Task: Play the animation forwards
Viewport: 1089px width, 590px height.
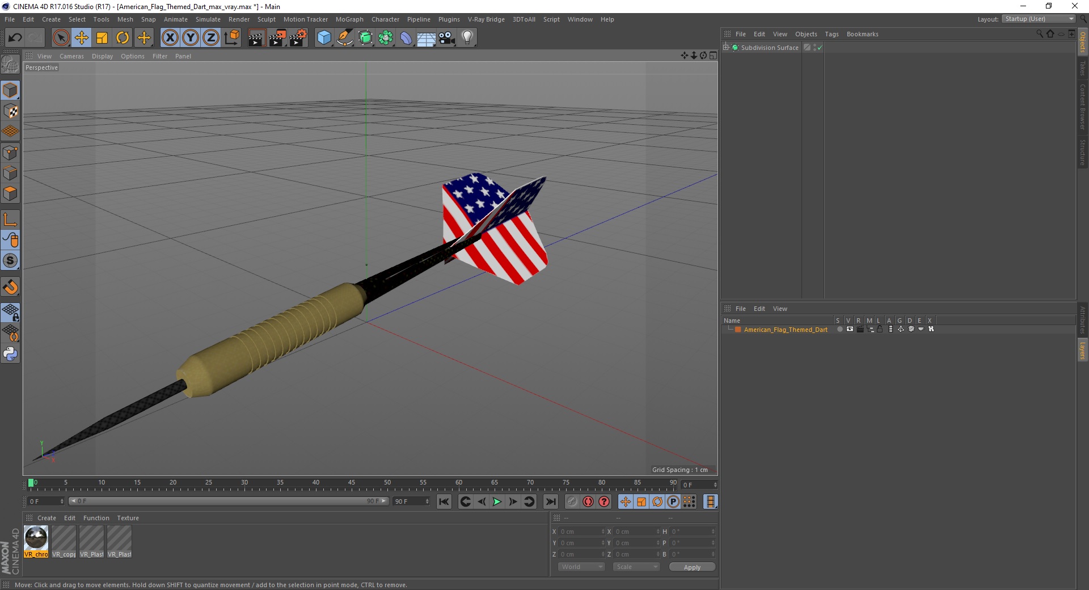Action: (497, 501)
